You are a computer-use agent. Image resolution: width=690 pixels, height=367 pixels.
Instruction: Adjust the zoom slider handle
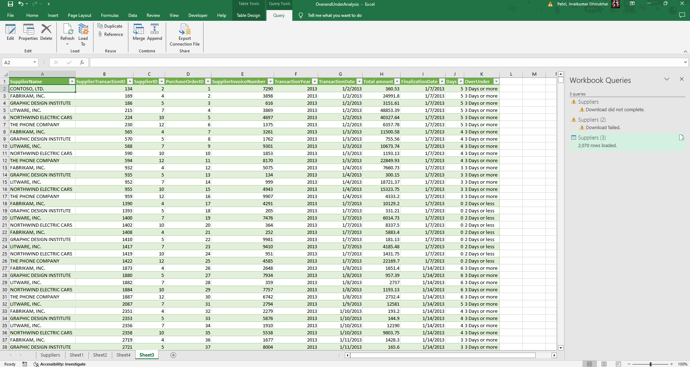point(650,364)
